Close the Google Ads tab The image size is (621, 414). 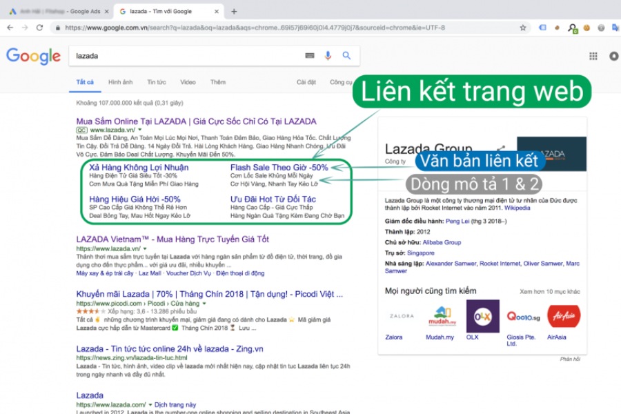pyautogui.click(x=106, y=12)
